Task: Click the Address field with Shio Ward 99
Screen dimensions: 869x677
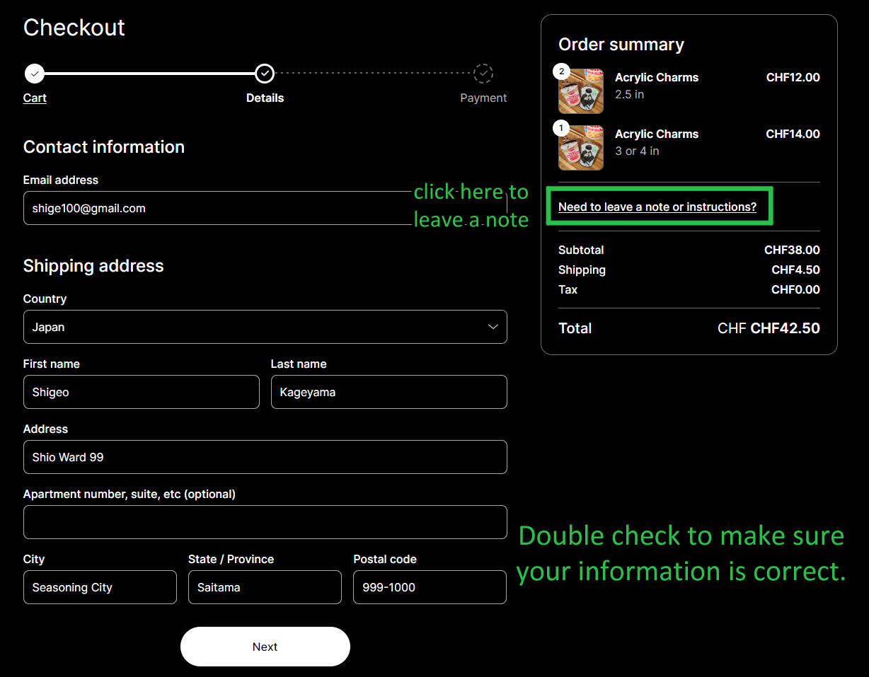Action: click(265, 457)
